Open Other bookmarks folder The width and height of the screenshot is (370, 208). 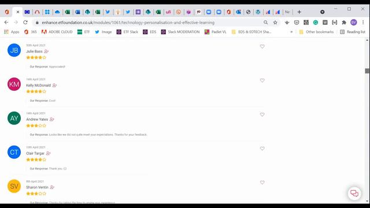point(316,32)
